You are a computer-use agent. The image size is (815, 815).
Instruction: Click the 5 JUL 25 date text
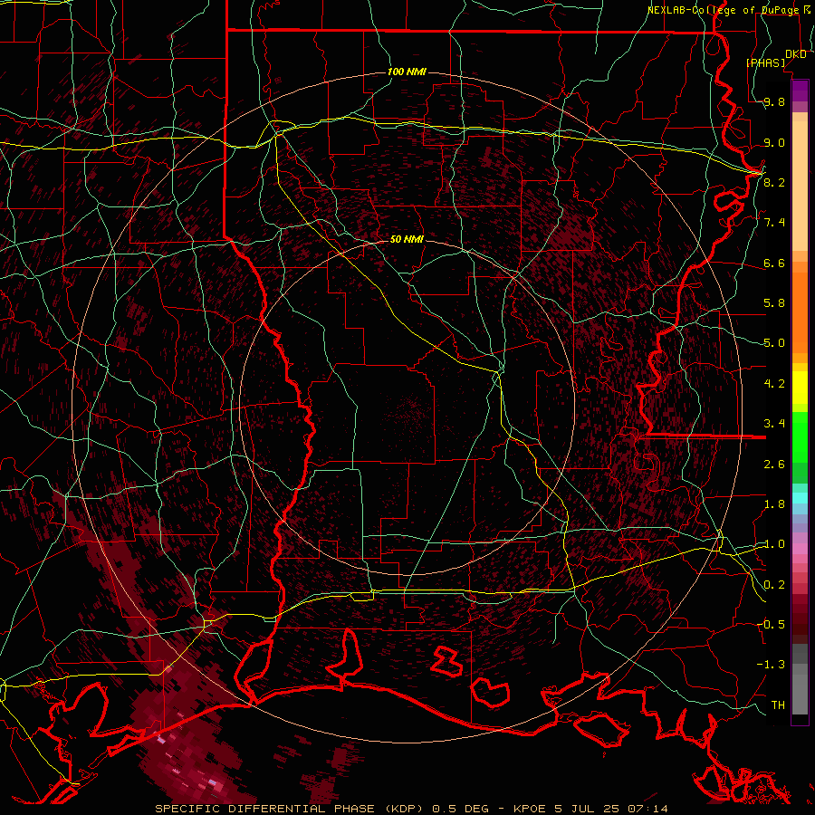click(588, 809)
